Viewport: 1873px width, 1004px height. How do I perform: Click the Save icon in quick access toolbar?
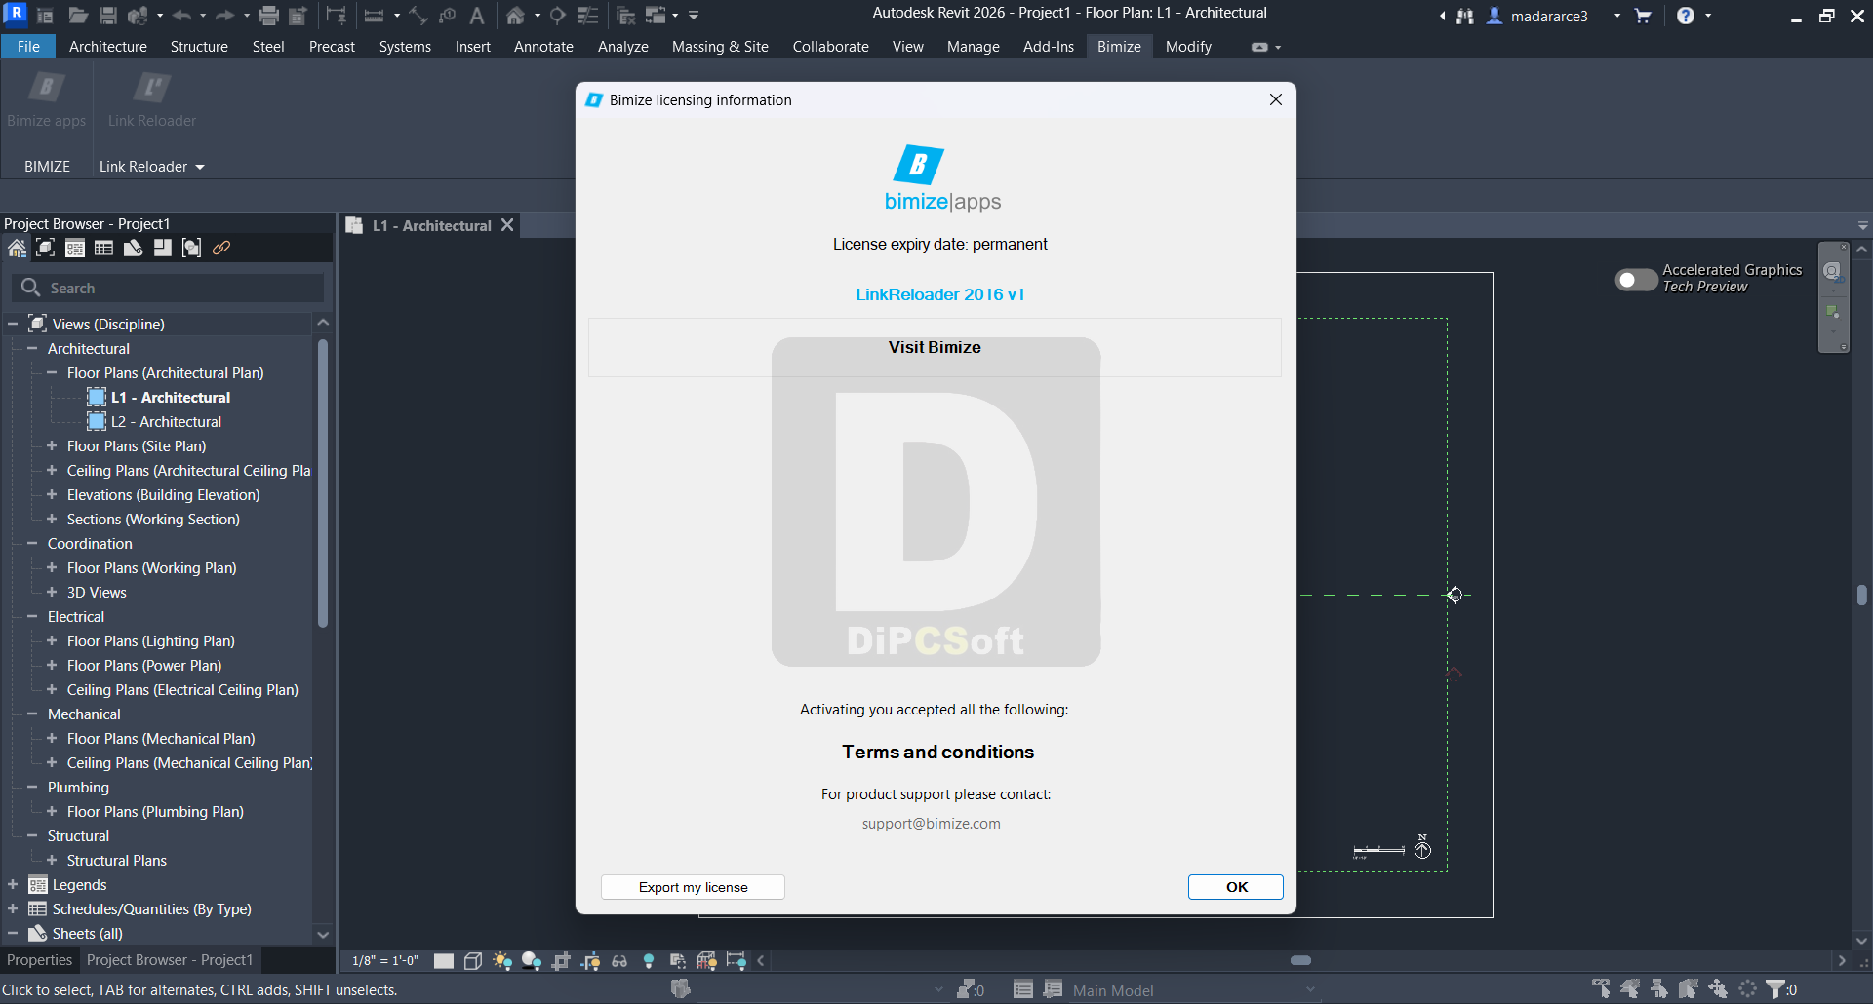[x=108, y=16]
